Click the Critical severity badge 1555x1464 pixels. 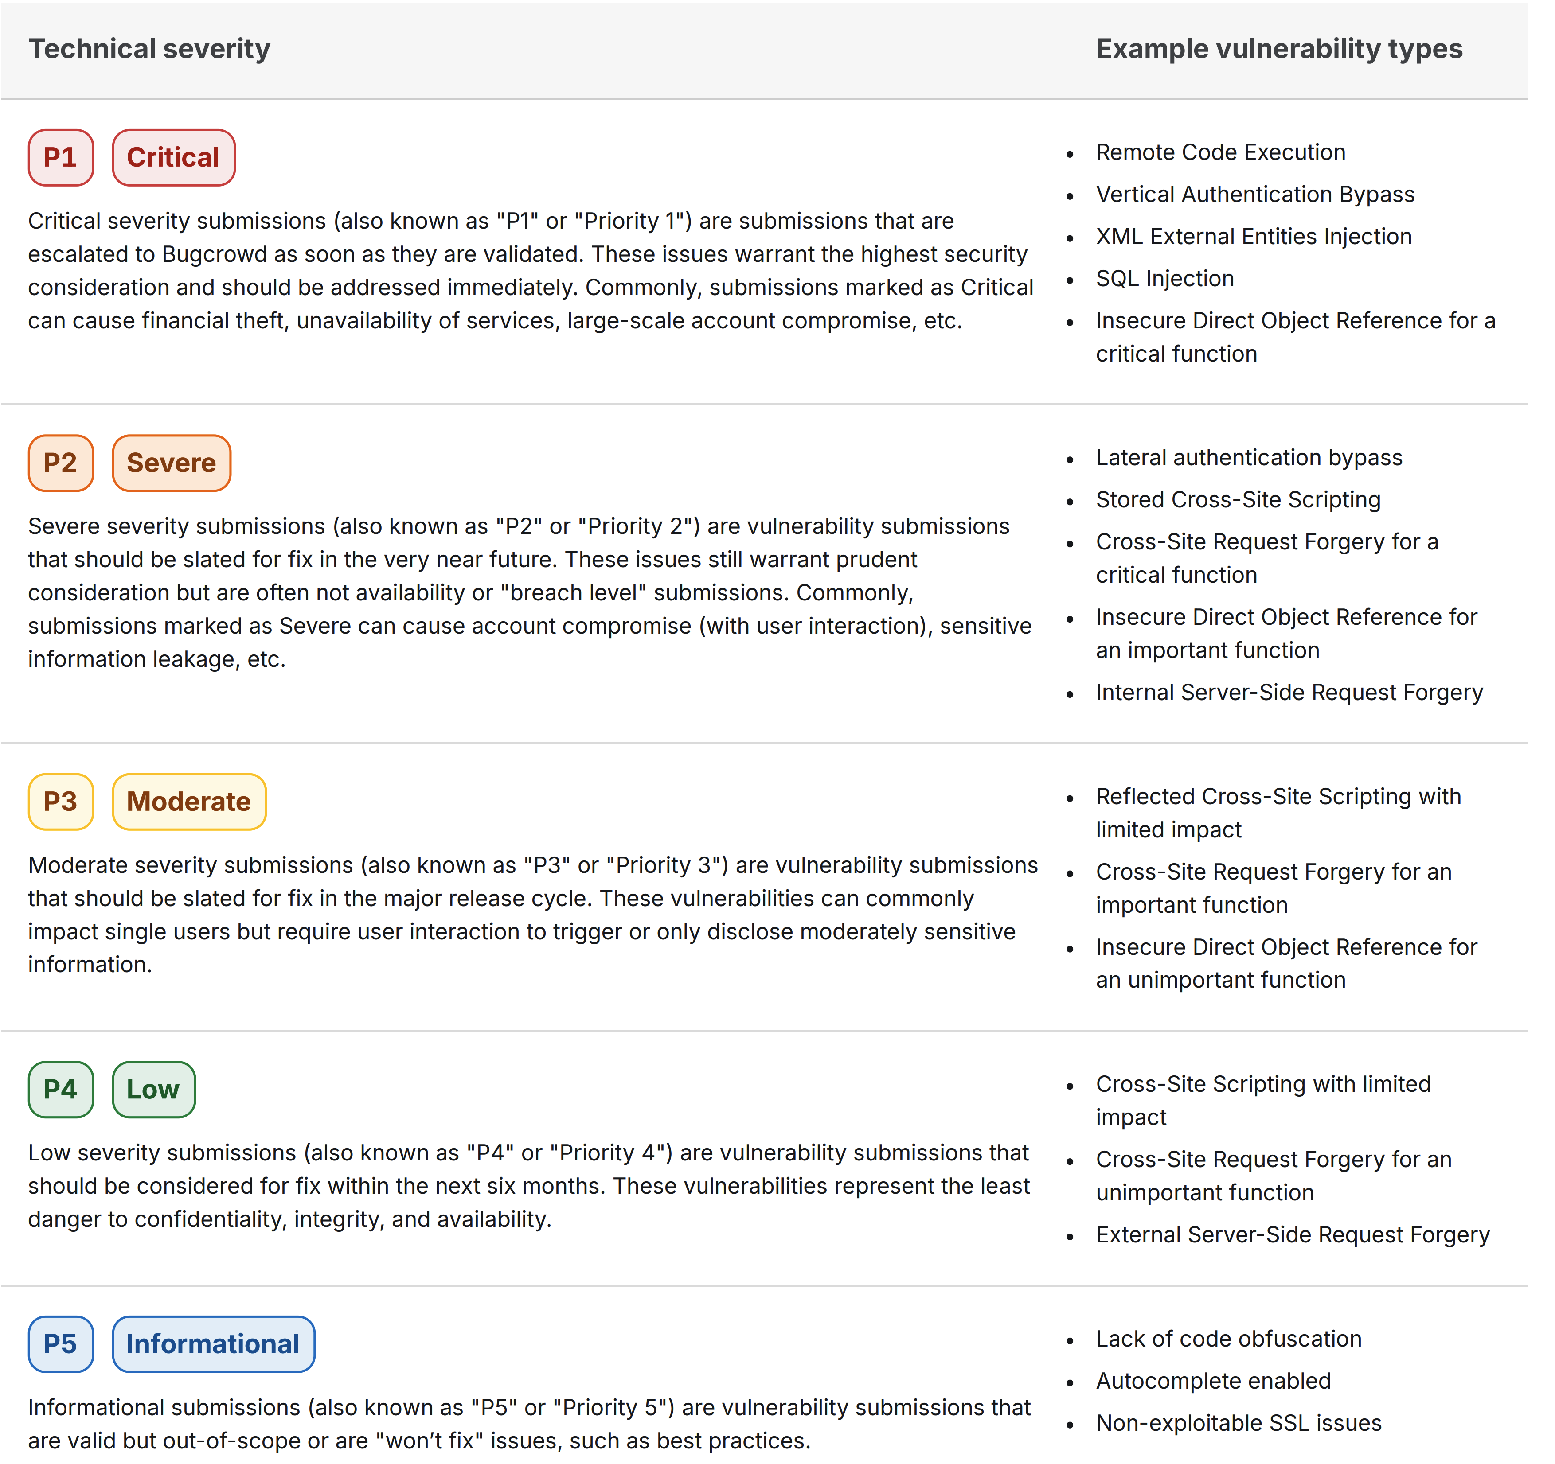tap(174, 158)
